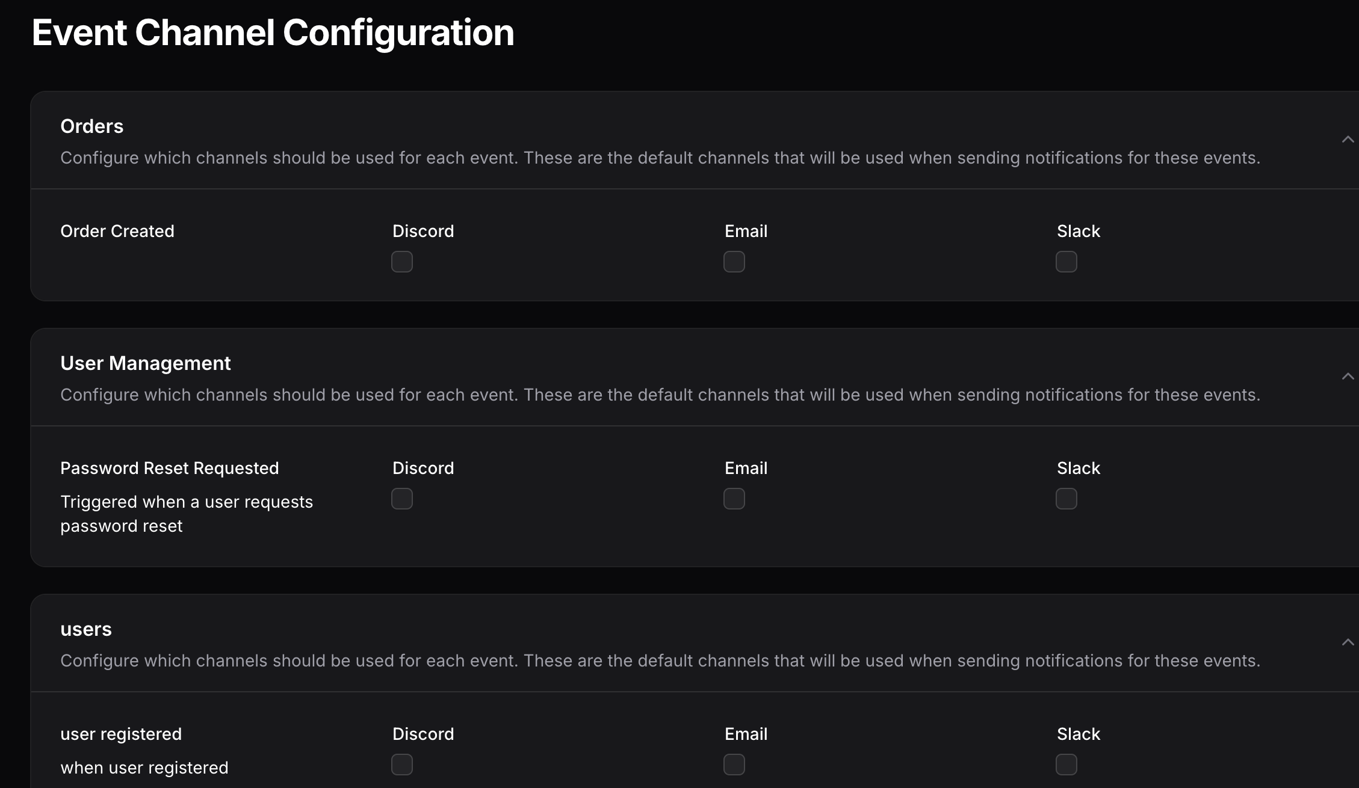Click the "Triggered when a user requests" description
This screenshot has height=788, width=1359.
click(187, 502)
